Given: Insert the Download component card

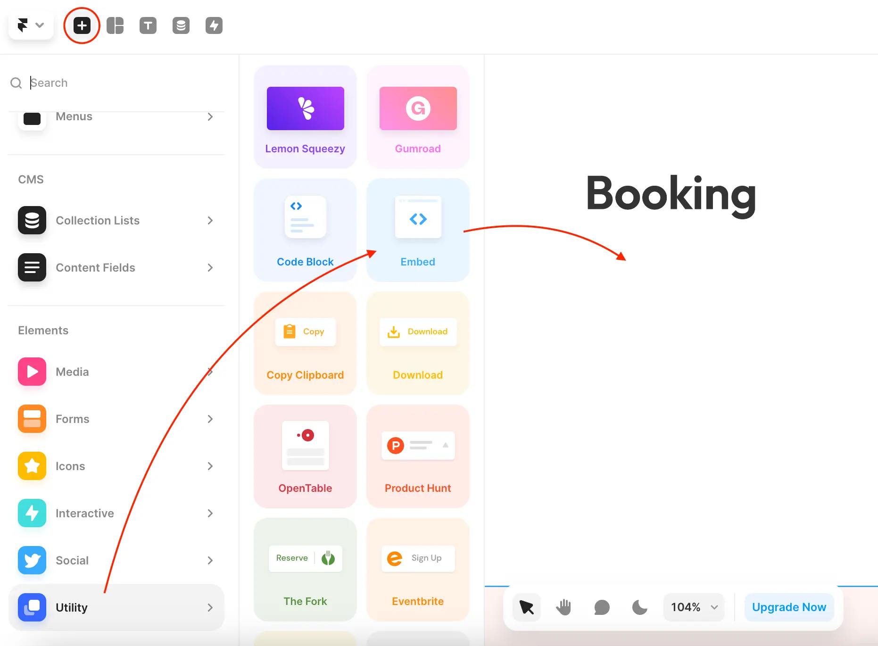Looking at the screenshot, I should pos(418,343).
